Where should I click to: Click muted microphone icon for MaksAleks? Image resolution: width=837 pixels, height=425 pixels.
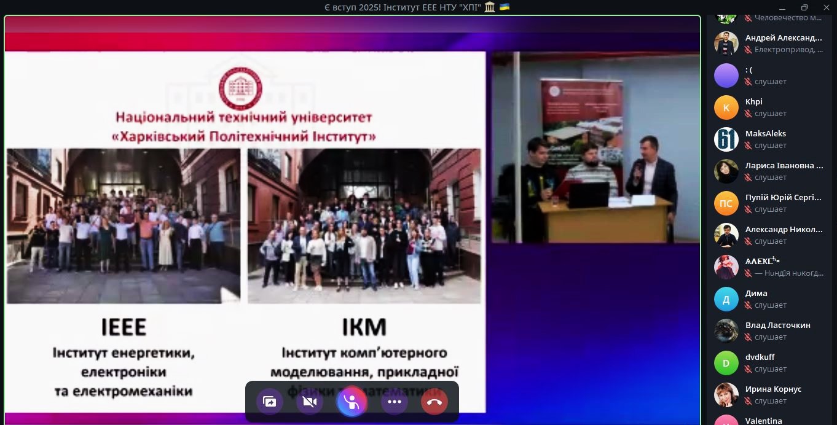[x=749, y=146]
